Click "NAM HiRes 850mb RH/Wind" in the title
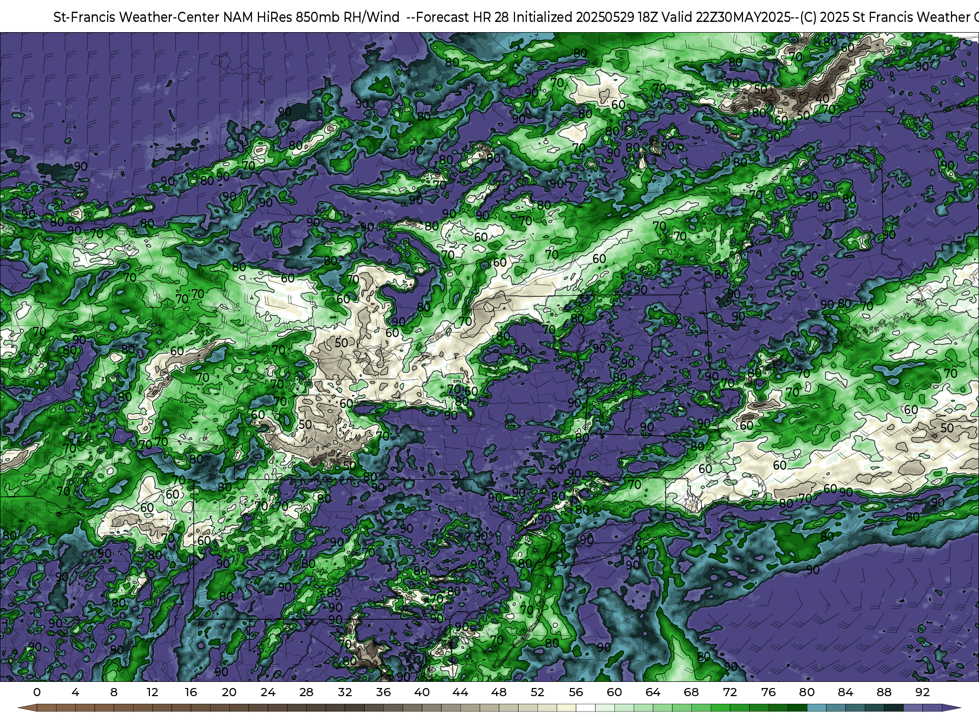This screenshot has width=979, height=714. pos(312,17)
